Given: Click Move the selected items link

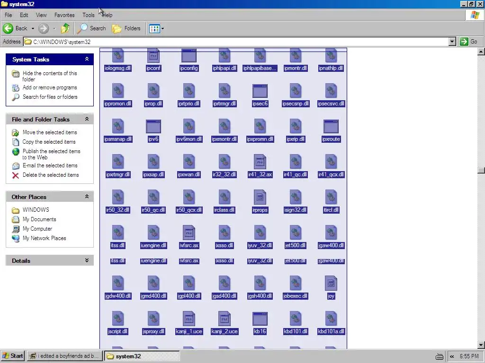Looking at the screenshot, I should coord(49,132).
